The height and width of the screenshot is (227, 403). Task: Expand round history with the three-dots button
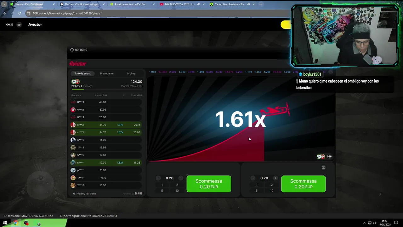[331, 72]
